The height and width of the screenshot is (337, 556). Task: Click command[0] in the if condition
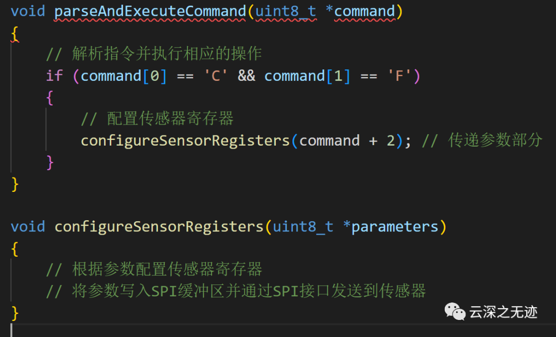(x=124, y=76)
